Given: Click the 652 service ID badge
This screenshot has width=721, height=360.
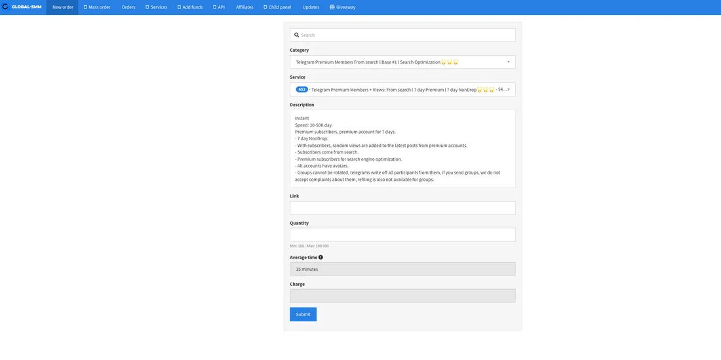Looking at the screenshot, I should point(302,90).
